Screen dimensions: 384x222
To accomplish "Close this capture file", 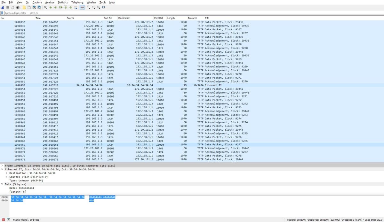I will click(x=34, y=7).
